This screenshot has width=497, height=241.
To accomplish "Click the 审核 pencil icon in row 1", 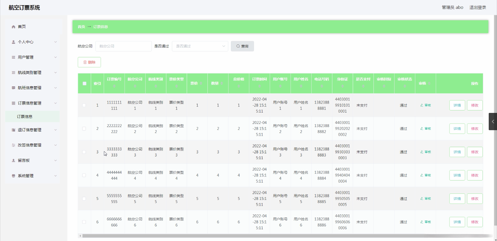I will tap(422, 105).
